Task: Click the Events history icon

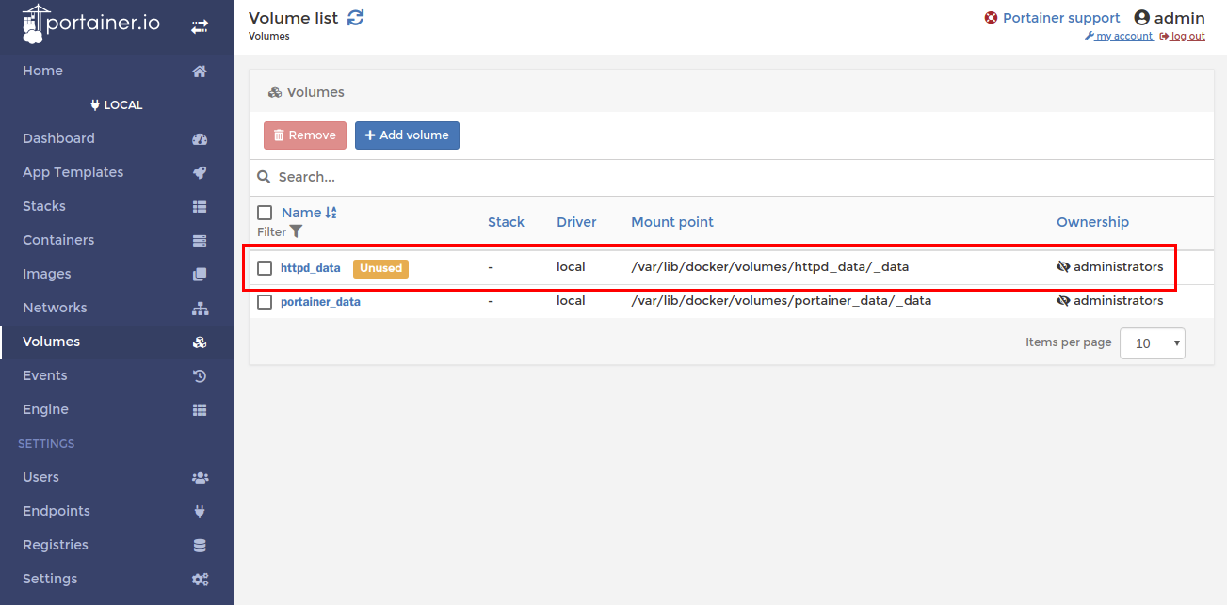Action: click(x=200, y=375)
